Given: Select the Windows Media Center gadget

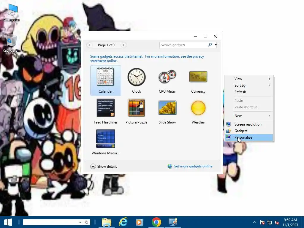Looking at the screenshot, I should [x=105, y=142].
